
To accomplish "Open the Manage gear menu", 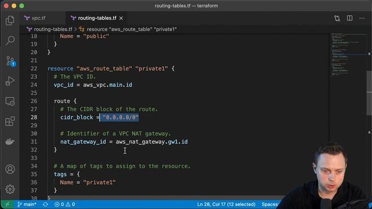I will coord(10,189).
